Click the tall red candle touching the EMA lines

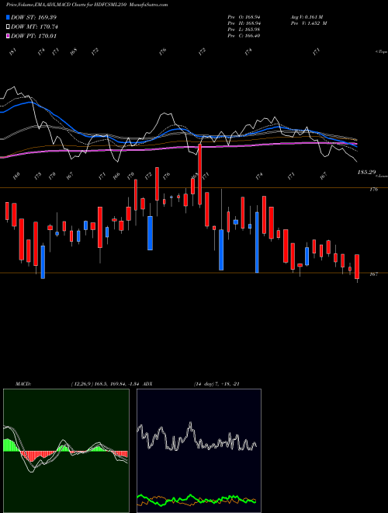pos(199,175)
